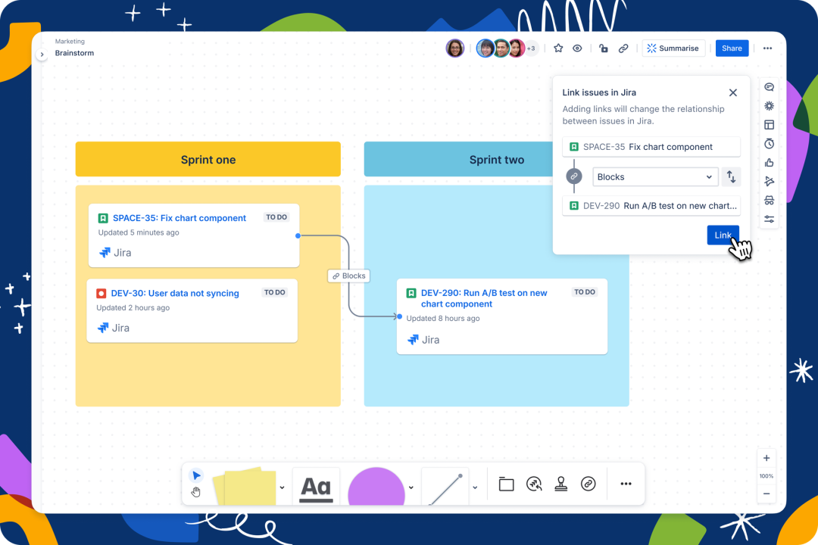Open the settings sliders icon

click(x=769, y=219)
